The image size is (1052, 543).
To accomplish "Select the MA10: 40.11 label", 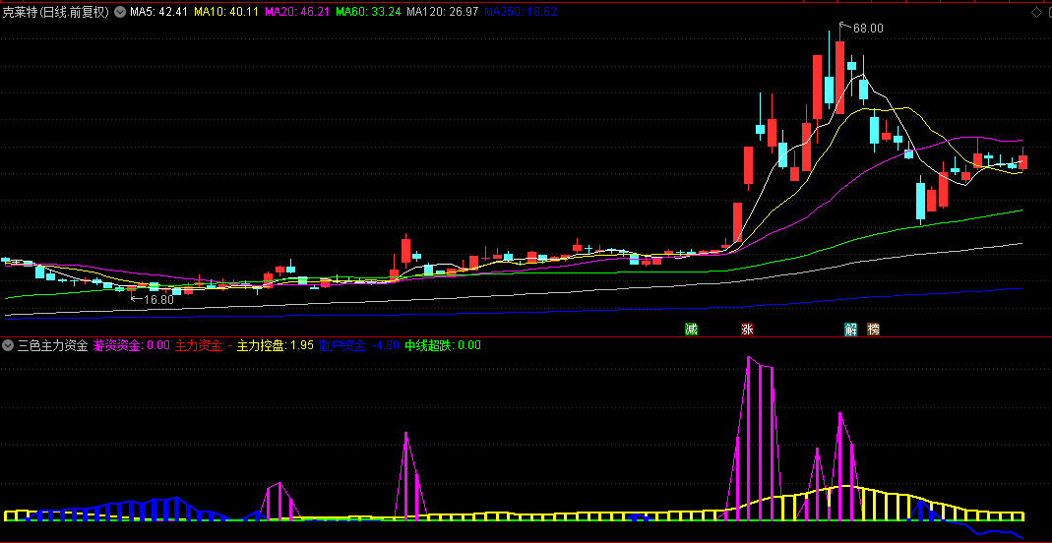I will (x=226, y=12).
